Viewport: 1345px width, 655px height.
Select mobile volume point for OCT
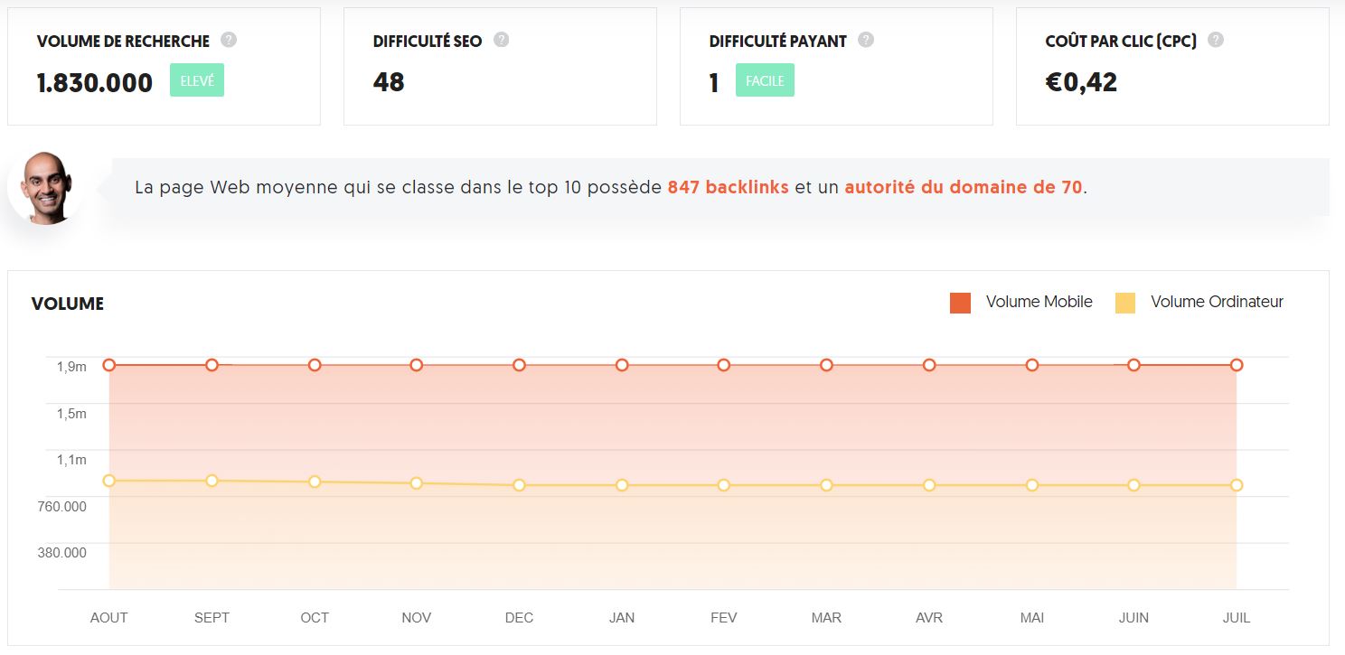tap(315, 365)
